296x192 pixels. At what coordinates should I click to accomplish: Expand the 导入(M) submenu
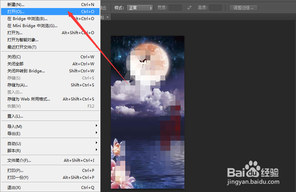50,126
